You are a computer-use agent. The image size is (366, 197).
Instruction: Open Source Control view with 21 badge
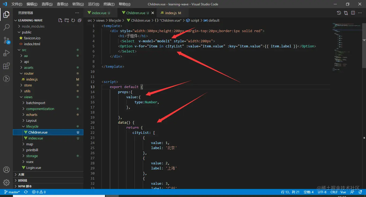pyautogui.click(x=6, y=40)
